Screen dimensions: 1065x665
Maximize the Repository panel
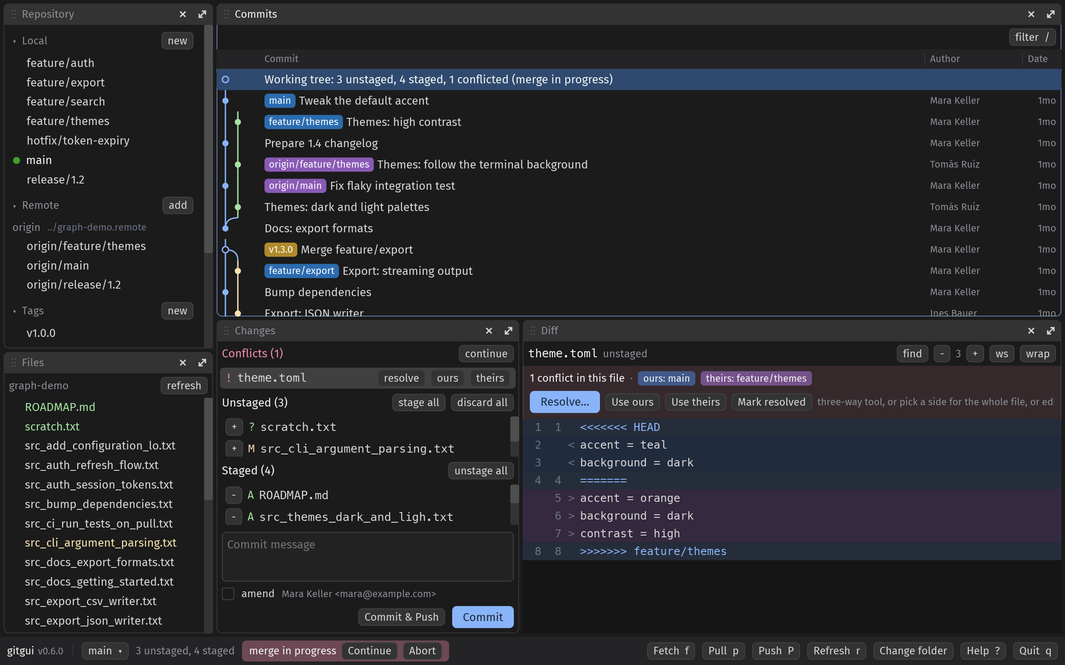point(202,14)
